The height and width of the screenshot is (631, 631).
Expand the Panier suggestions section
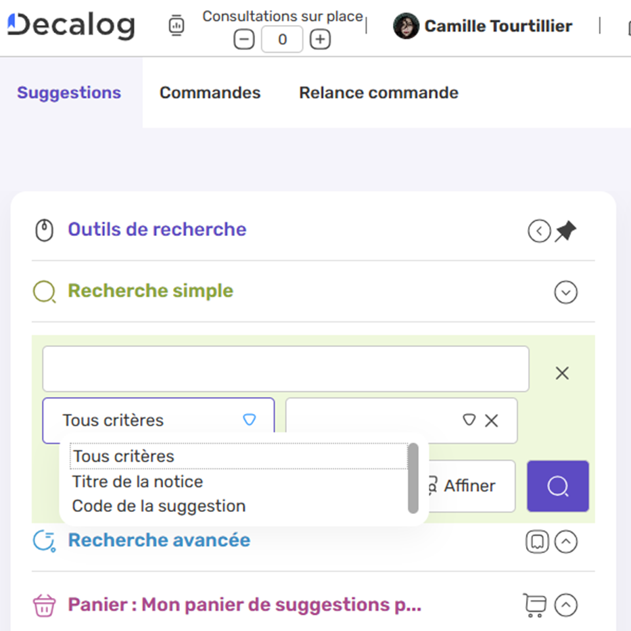tap(565, 605)
